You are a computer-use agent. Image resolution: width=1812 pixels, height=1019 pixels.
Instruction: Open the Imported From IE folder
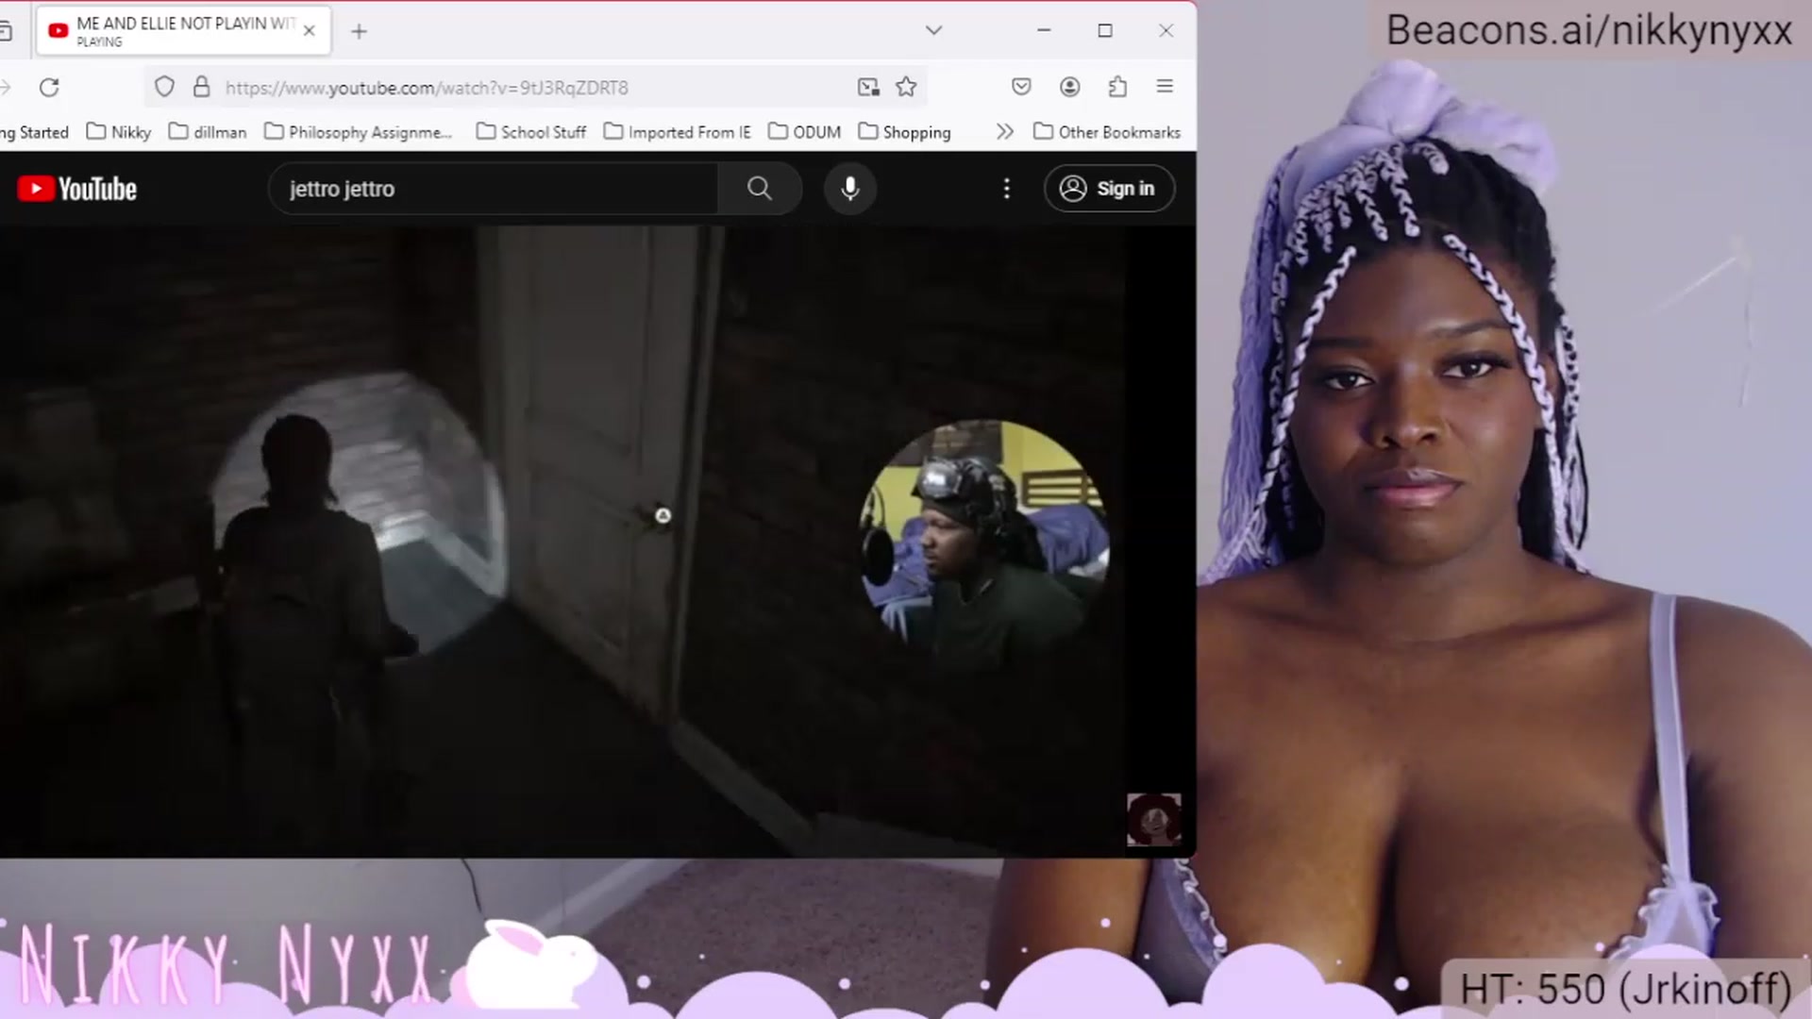(x=678, y=132)
